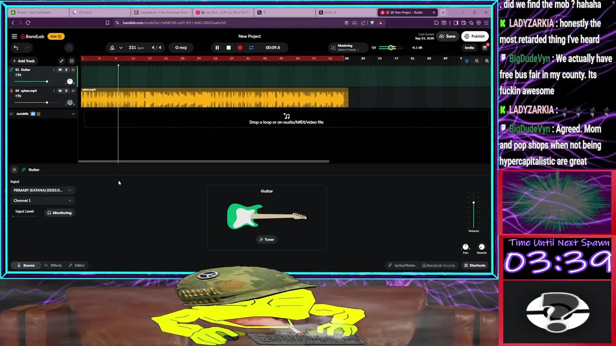The width and height of the screenshot is (616, 346).
Task: Open the Channel 1 dropdown
Action: [x=42, y=200]
